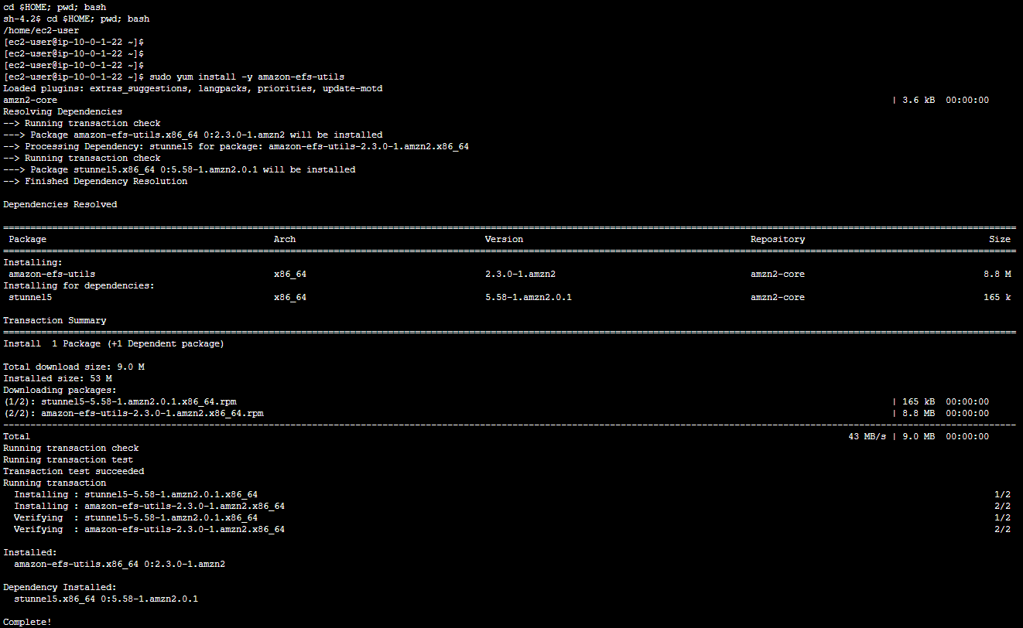Click the 'Package' column header
The height and width of the screenshot is (628, 1023).
(28, 239)
